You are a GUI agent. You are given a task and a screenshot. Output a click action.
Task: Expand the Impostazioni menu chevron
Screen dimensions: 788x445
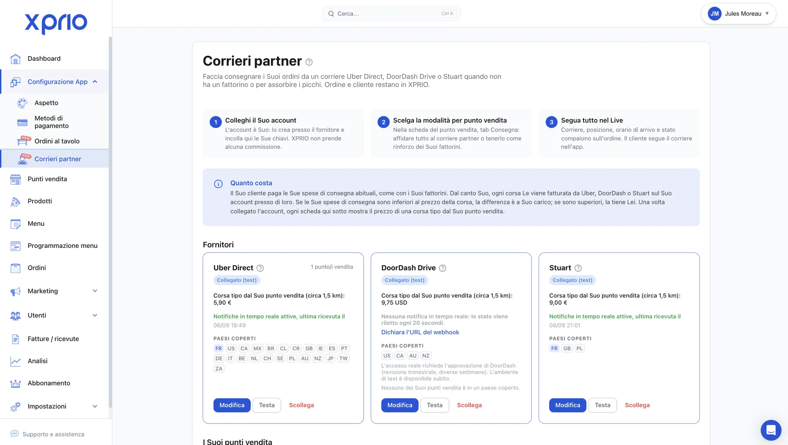point(95,406)
